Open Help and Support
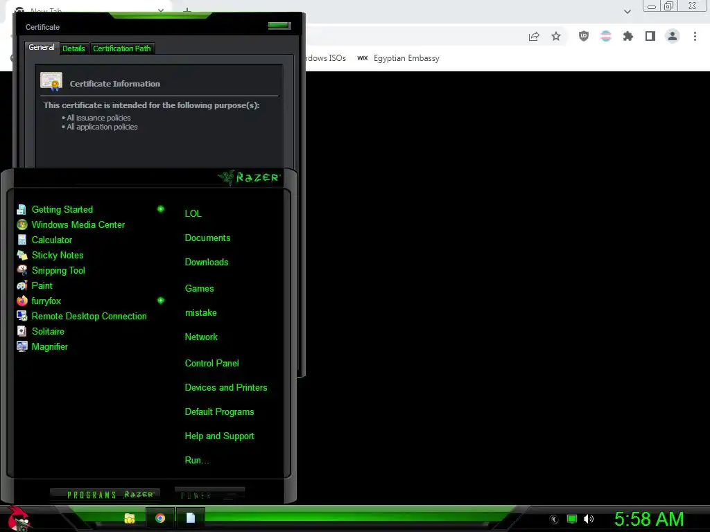The image size is (710, 532). pyautogui.click(x=219, y=436)
